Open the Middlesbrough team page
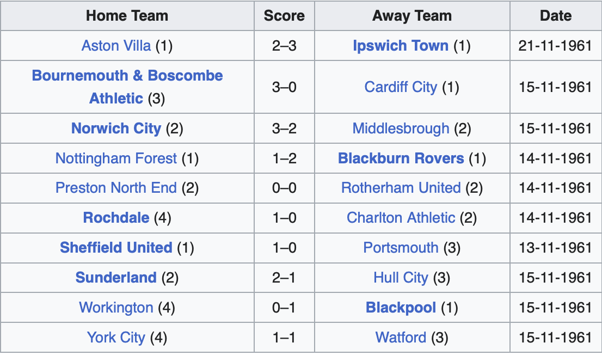The width and height of the screenshot is (602, 355). click(x=401, y=128)
